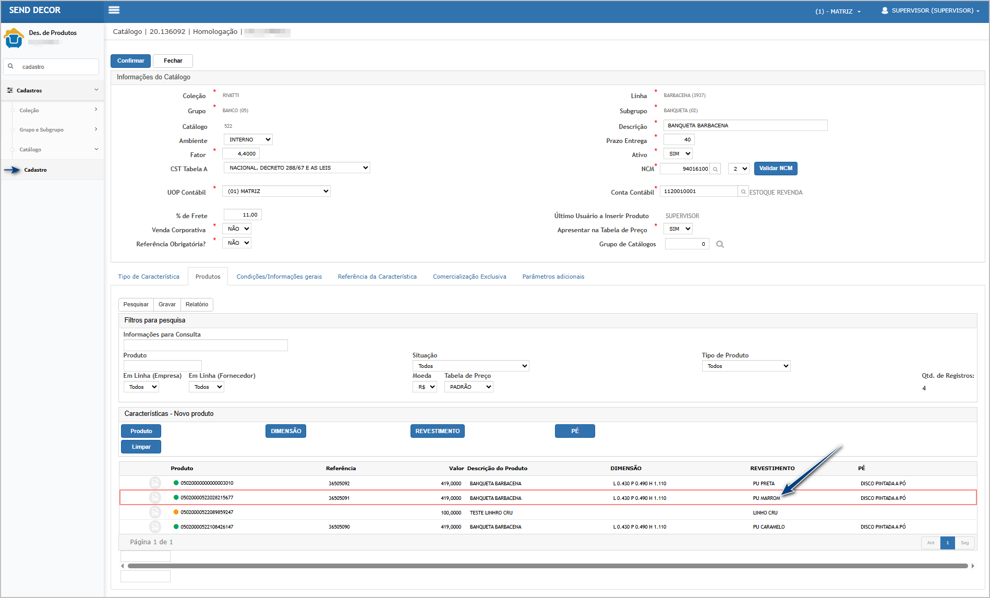This screenshot has height=598, width=990.
Task: Open the Venda Corporativa dropdown
Action: tap(237, 229)
